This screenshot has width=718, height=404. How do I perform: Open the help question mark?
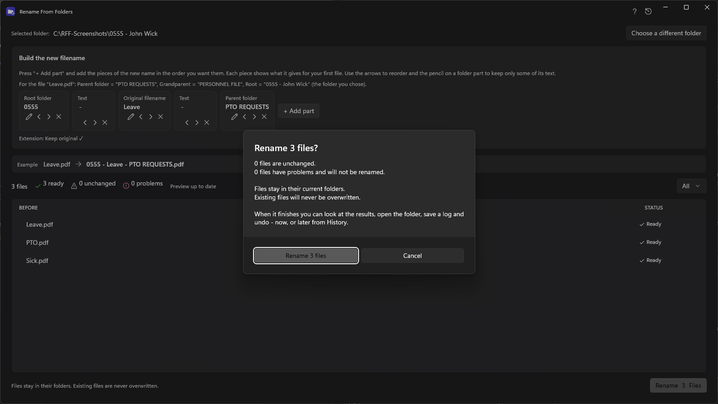(635, 12)
